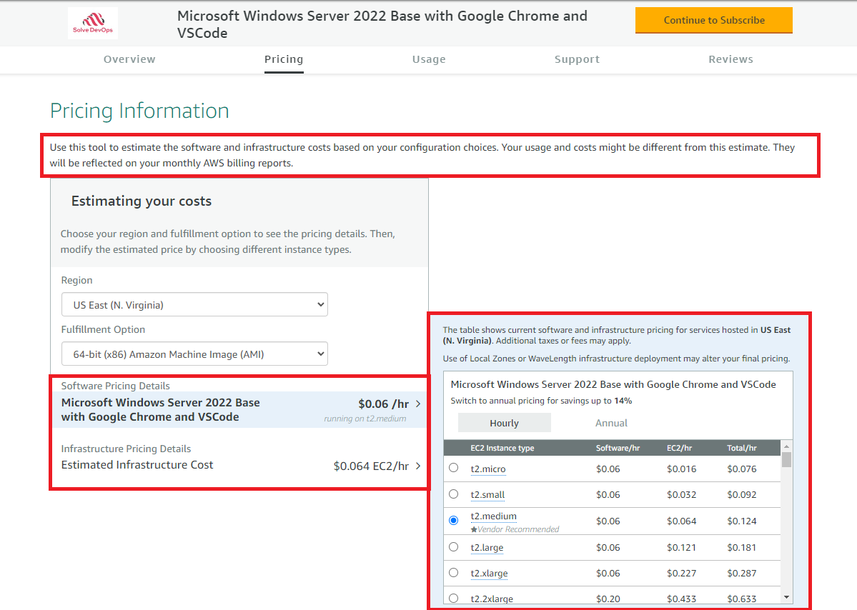This screenshot has height=610, width=857.
Task: Click the t2.small instance link
Action: pyautogui.click(x=487, y=495)
